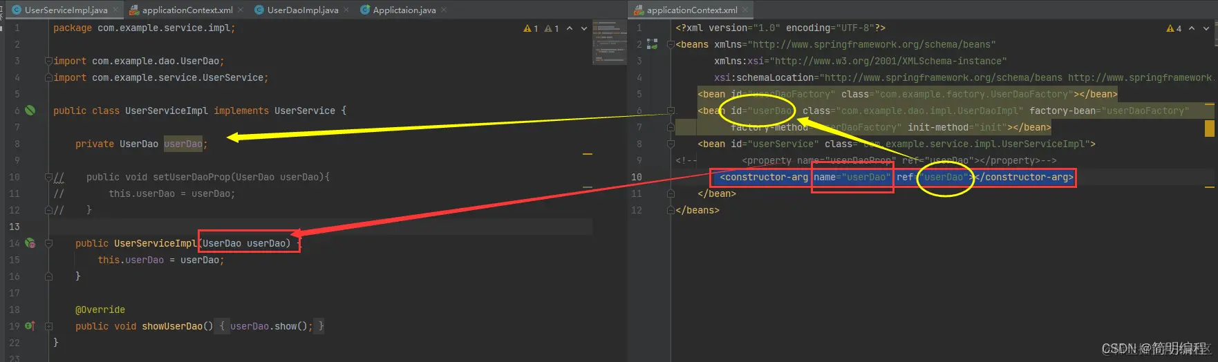Expand the folded showUserDao method on line 19
1218x362 pixels.
(x=48, y=326)
